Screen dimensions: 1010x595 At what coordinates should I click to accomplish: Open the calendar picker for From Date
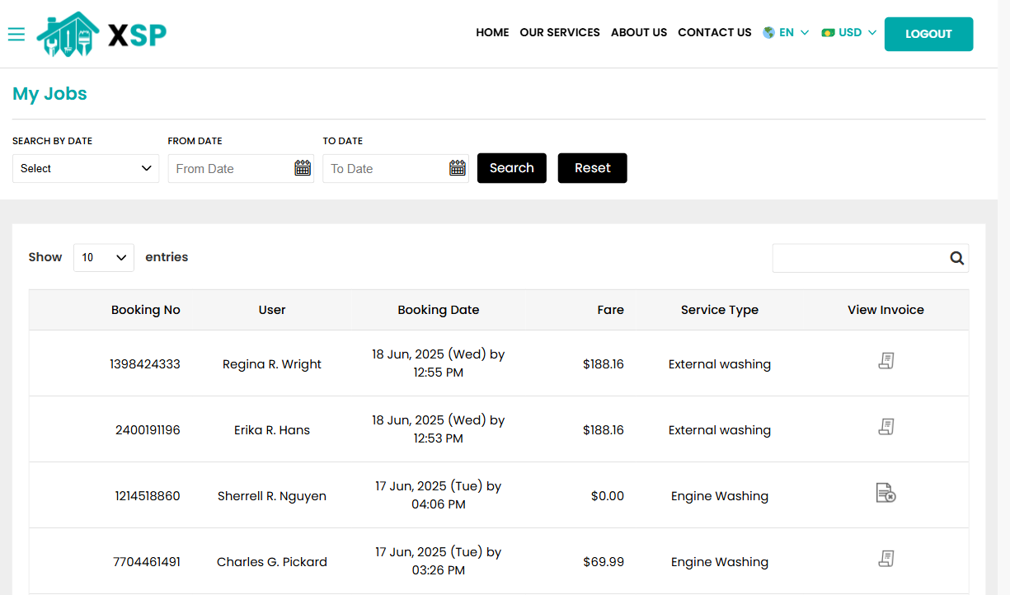[302, 167]
